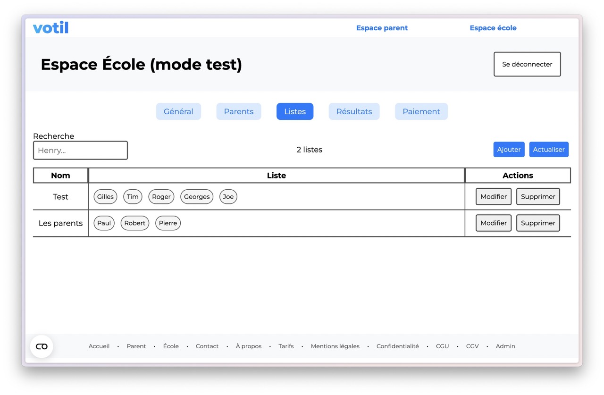604x395 pixels.
Task: Click Modifier for the Test list
Action: [x=493, y=196]
